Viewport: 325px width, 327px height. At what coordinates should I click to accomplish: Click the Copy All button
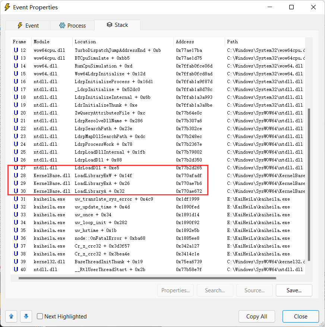257,316
